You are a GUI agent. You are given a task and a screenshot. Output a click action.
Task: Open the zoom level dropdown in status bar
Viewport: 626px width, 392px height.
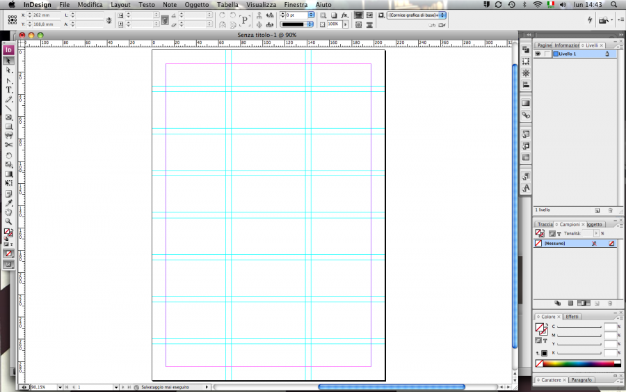[60, 386]
